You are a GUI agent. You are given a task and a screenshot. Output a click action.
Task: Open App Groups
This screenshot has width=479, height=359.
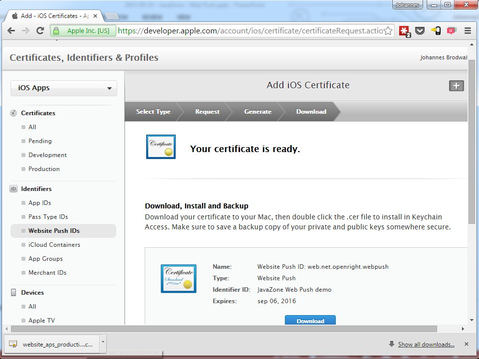tap(45, 259)
